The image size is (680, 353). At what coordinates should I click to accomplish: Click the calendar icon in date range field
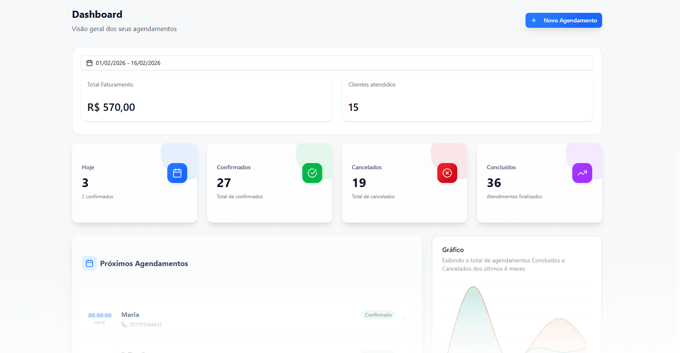pos(89,63)
